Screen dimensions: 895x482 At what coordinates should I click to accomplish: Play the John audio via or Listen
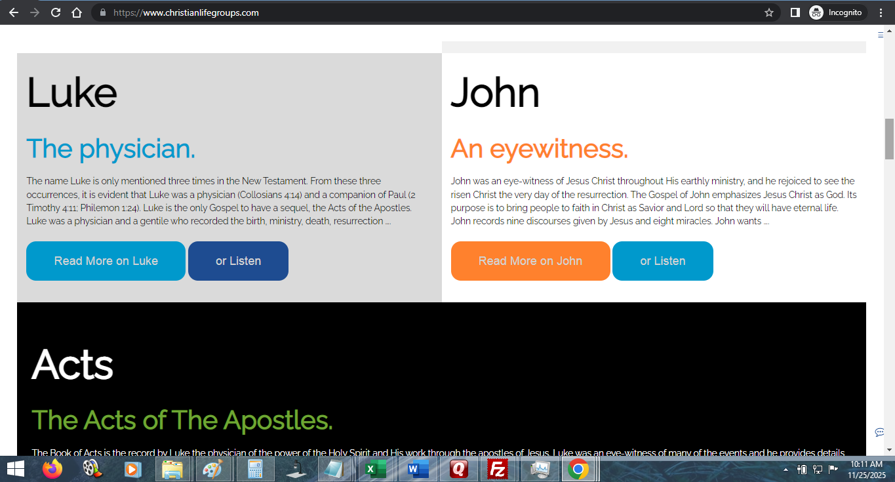pyautogui.click(x=662, y=261)
